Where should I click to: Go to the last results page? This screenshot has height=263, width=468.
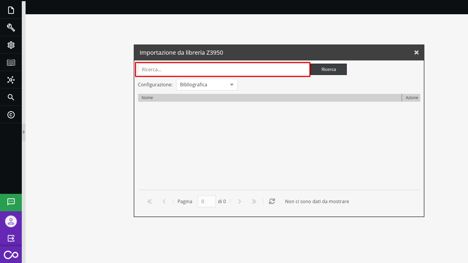254,201
